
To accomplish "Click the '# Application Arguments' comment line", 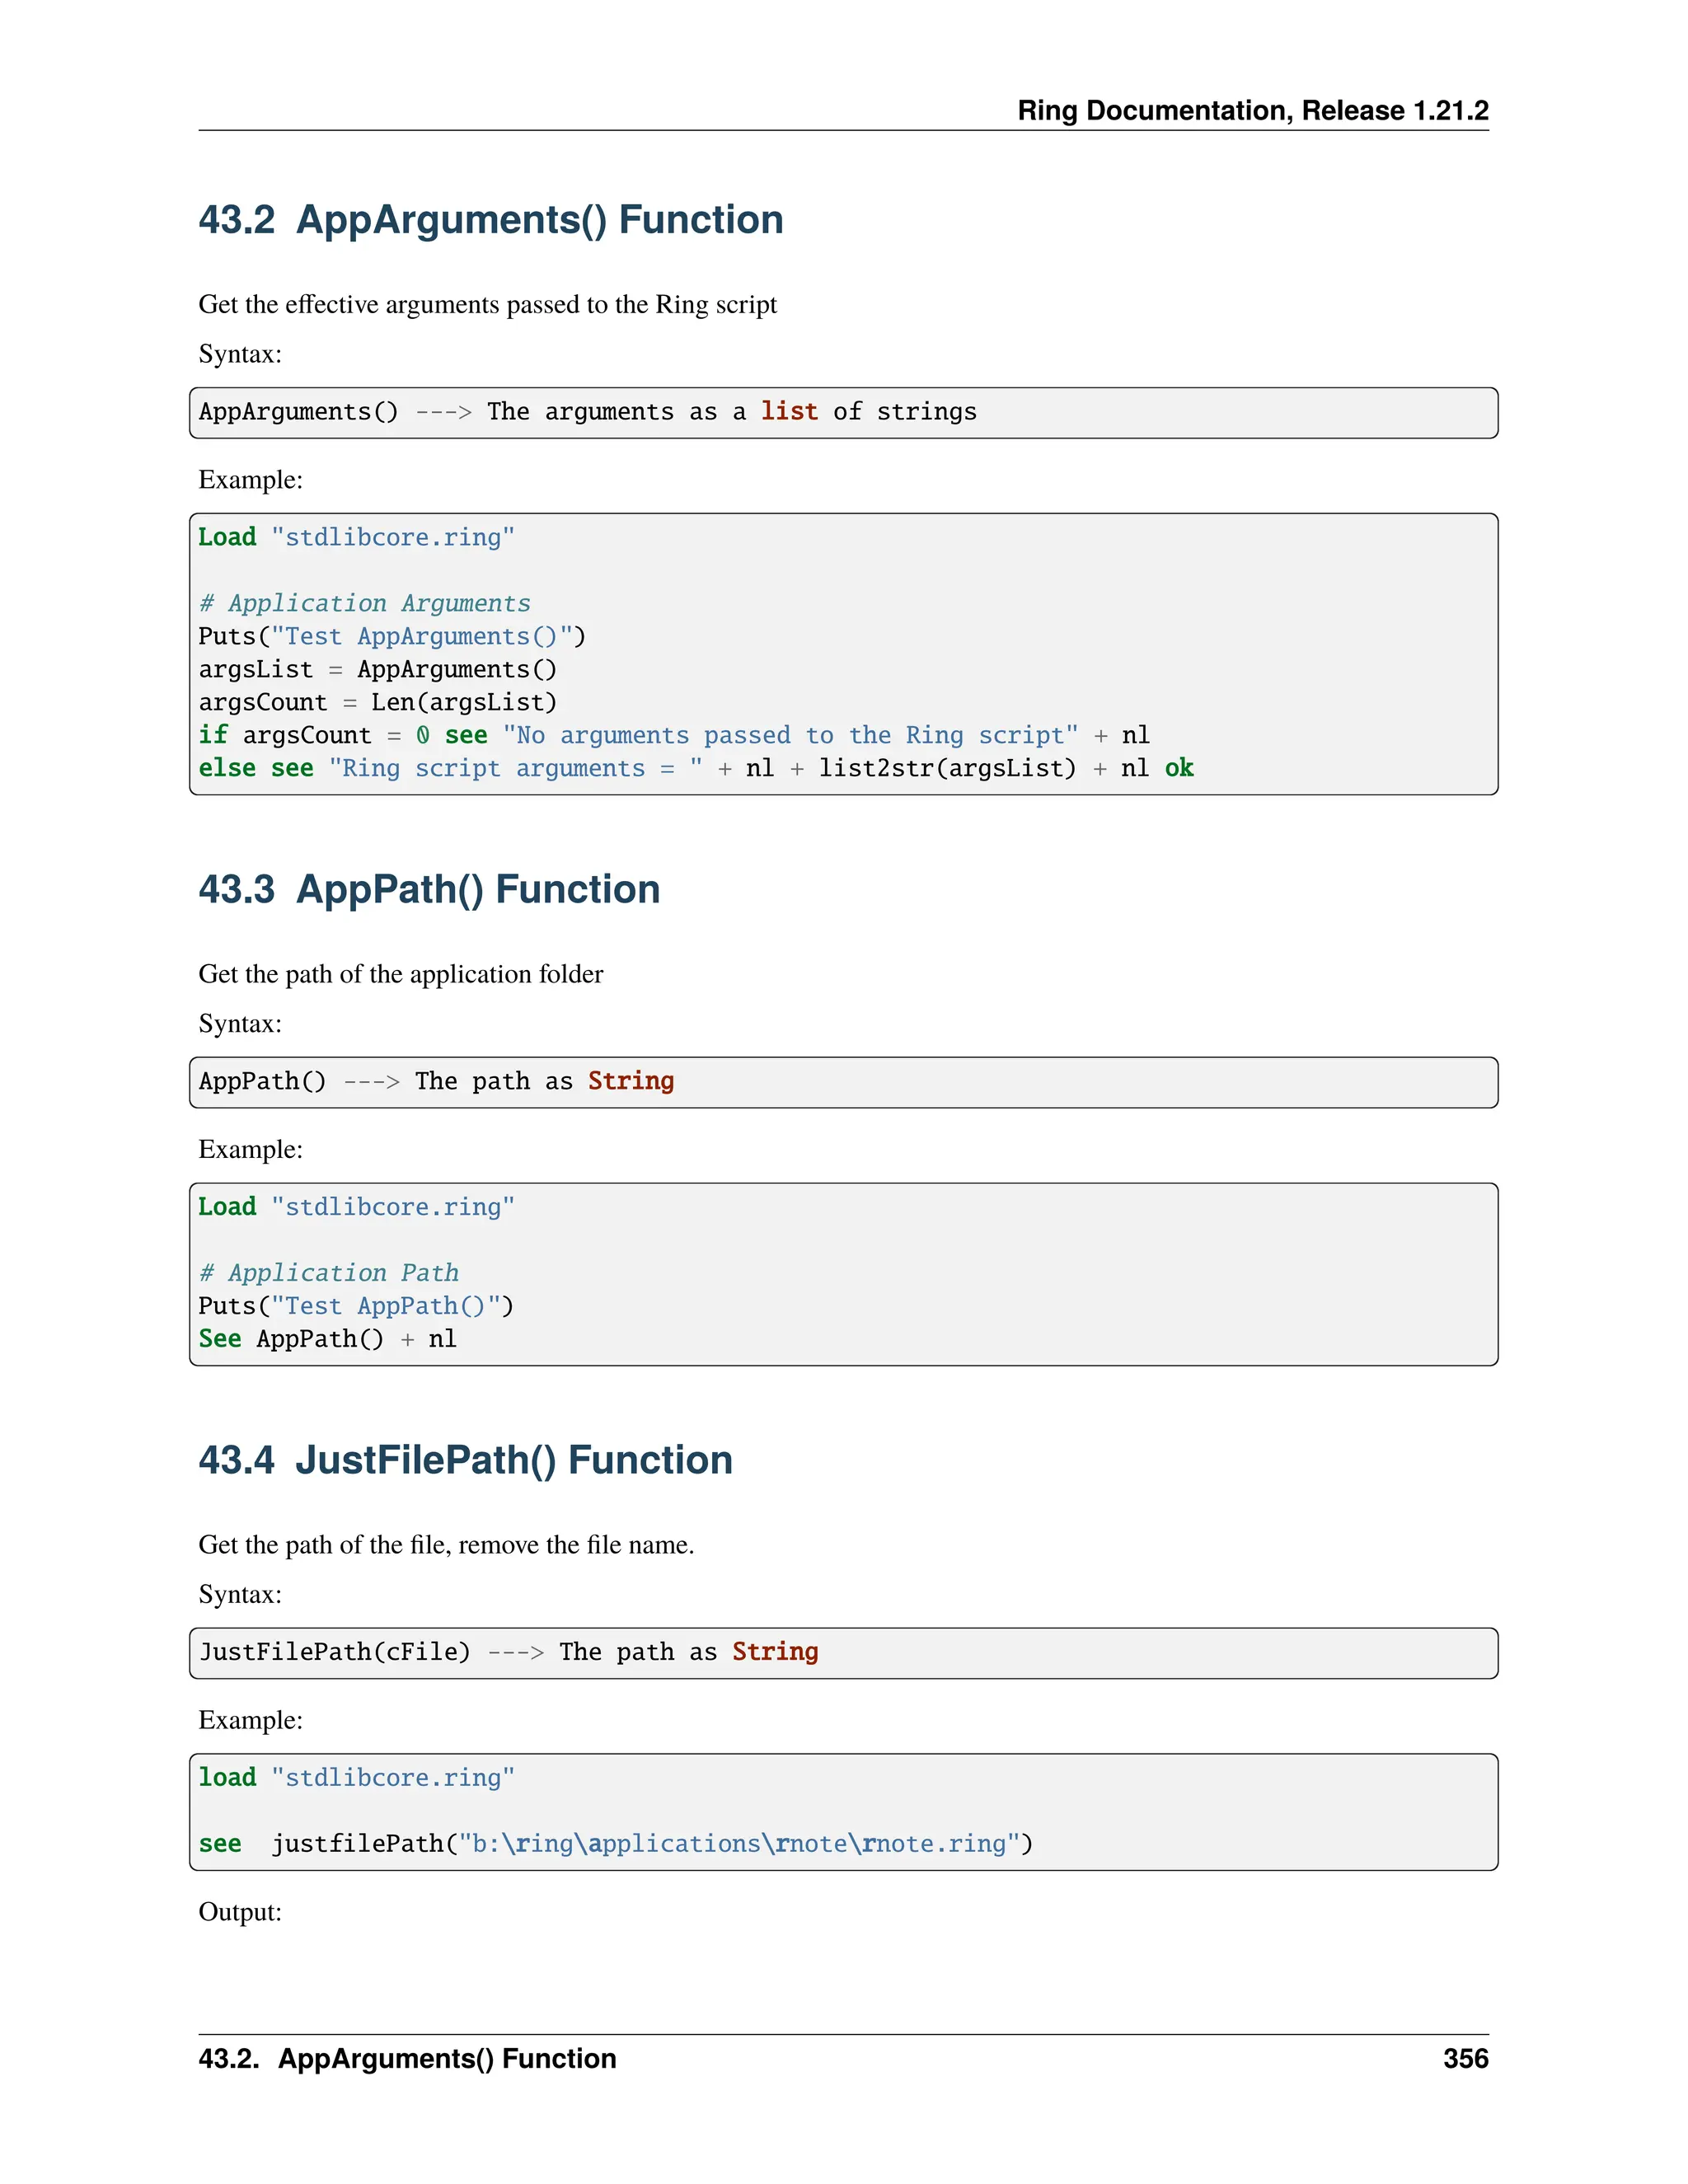I will pyautogui.click(x=364, y=603).
